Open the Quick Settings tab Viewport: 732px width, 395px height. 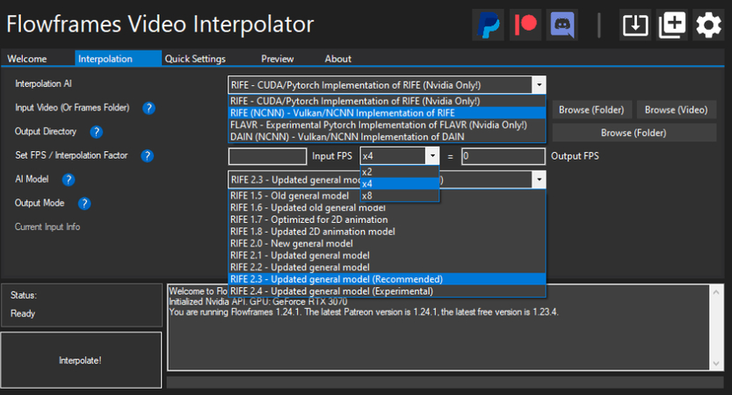[x=195, y=59]
